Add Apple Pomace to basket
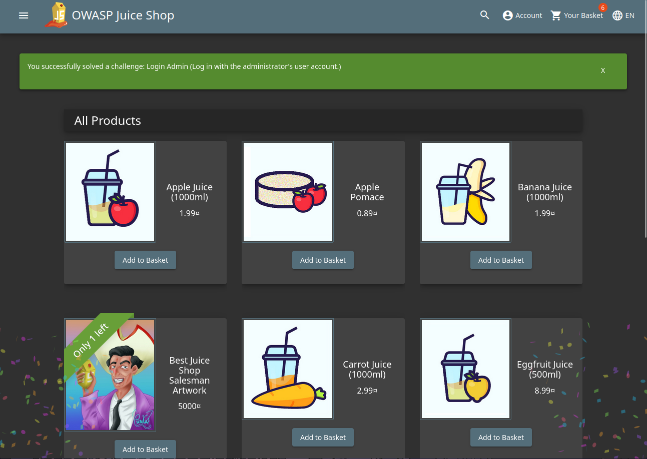Viewport: 647px width, 459px height. [323, 260]
